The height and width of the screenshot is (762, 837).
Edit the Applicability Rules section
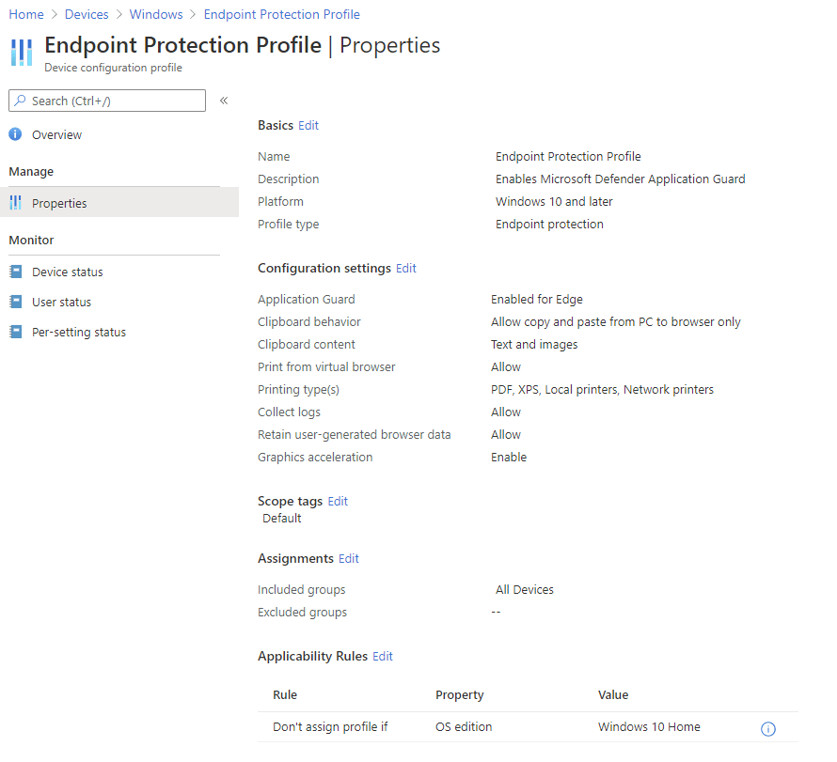coord(383,656)
